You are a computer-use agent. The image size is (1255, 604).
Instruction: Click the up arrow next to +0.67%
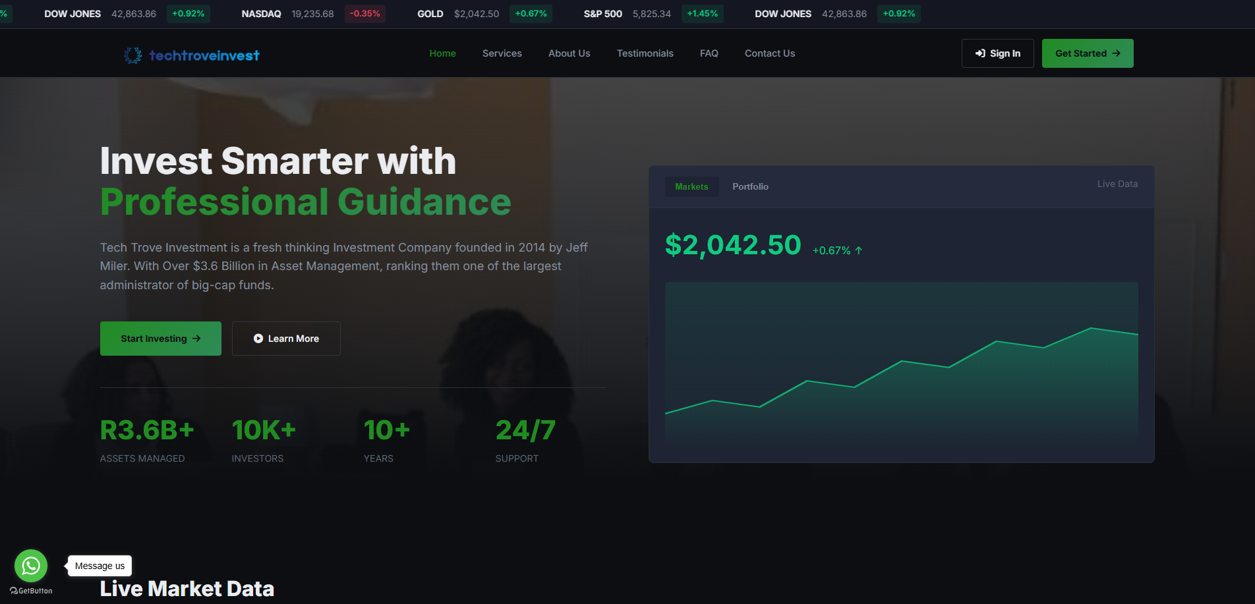[859, 250]
